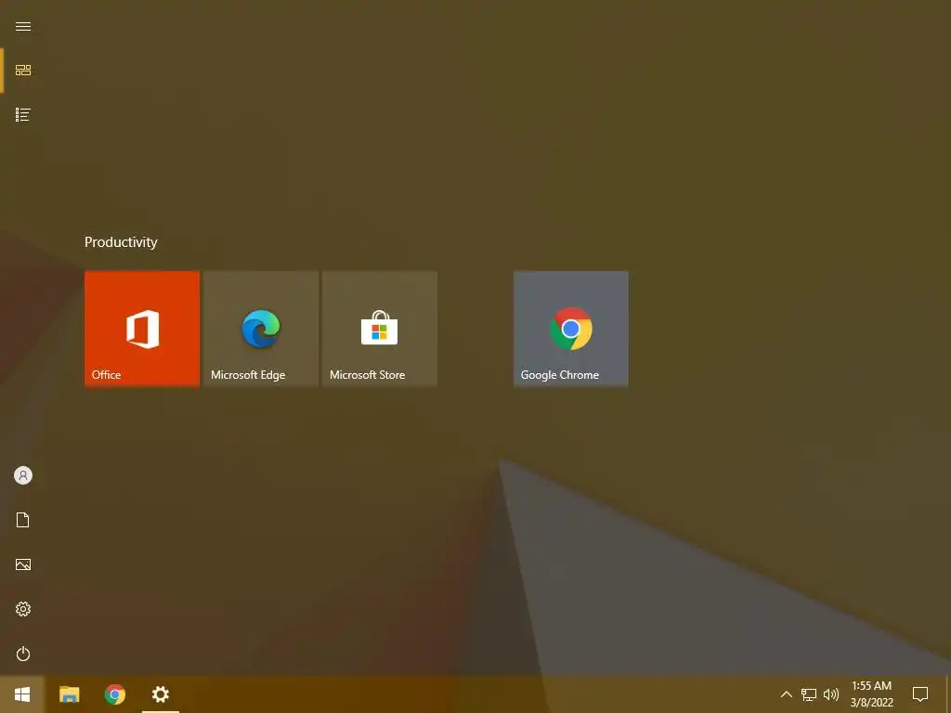This screenshot has height=713, width=951.
Task: Open the Office tile
Action: point(142,329)
